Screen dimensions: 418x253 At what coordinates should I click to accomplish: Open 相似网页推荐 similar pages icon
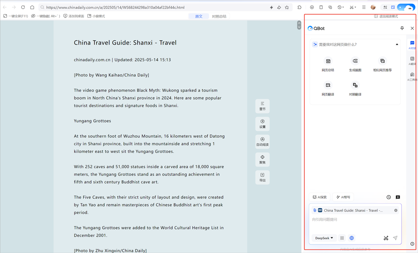coord(382,61)
